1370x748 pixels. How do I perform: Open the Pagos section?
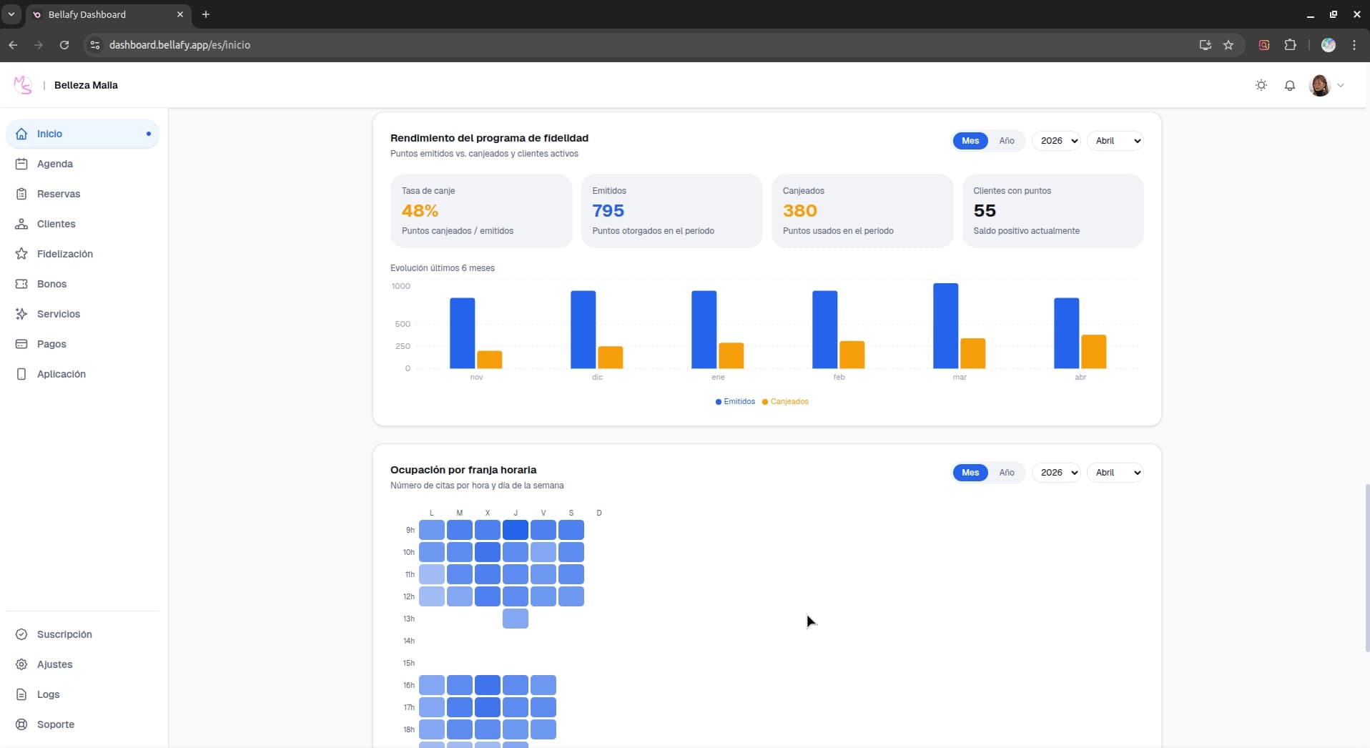(x=51, y=344)
